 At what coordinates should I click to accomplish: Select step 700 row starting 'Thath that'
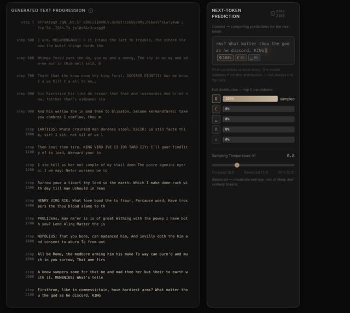[x=102, y=79]
